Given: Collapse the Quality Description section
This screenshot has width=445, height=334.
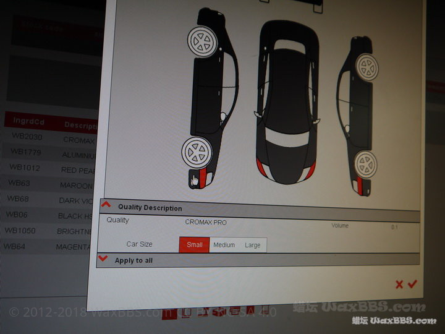Looking at the screenshot, I should [106, 206].
